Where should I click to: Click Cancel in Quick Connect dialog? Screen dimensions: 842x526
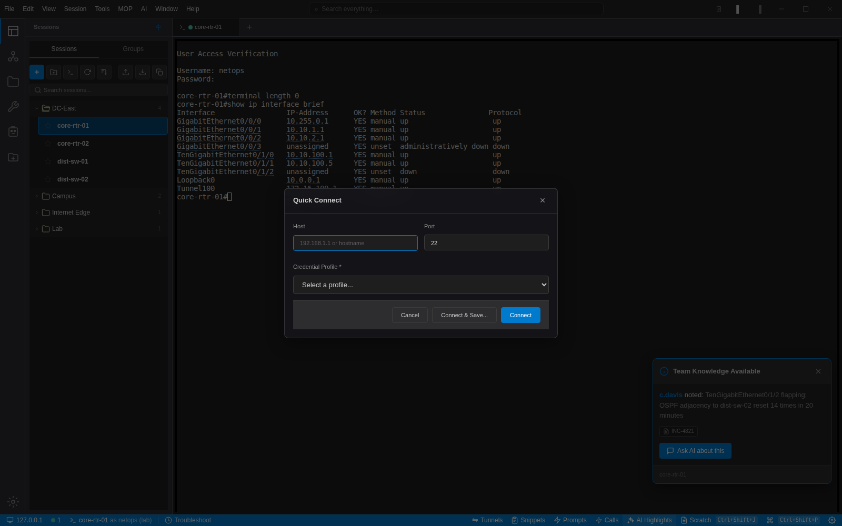[410, 315]
